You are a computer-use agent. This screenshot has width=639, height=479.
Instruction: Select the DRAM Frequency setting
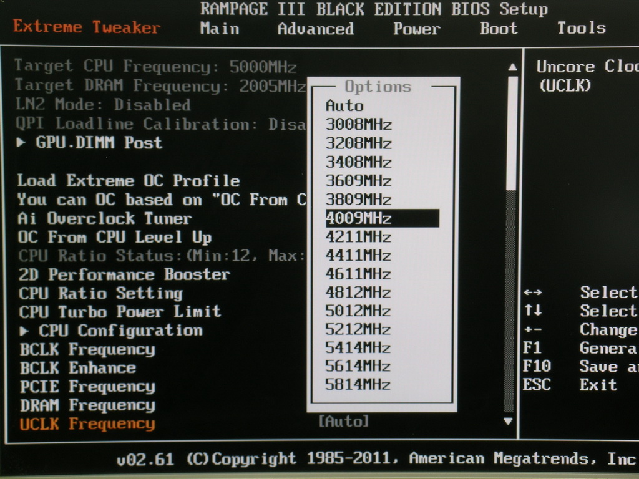click(87, 405)
